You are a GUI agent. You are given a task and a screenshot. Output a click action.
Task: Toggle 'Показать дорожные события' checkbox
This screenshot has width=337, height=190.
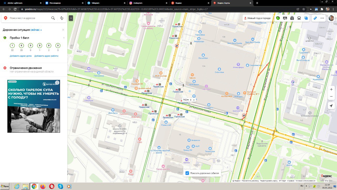pos(187,173)
